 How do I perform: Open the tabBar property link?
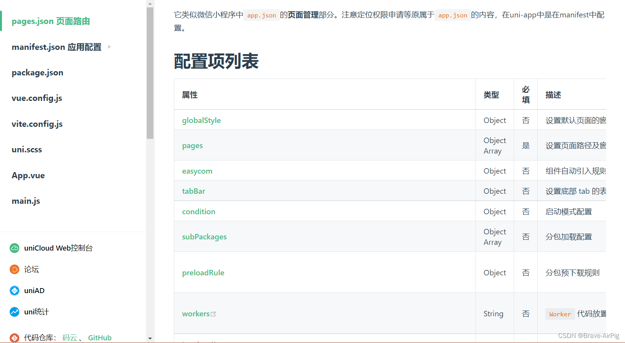click(194, 191)
